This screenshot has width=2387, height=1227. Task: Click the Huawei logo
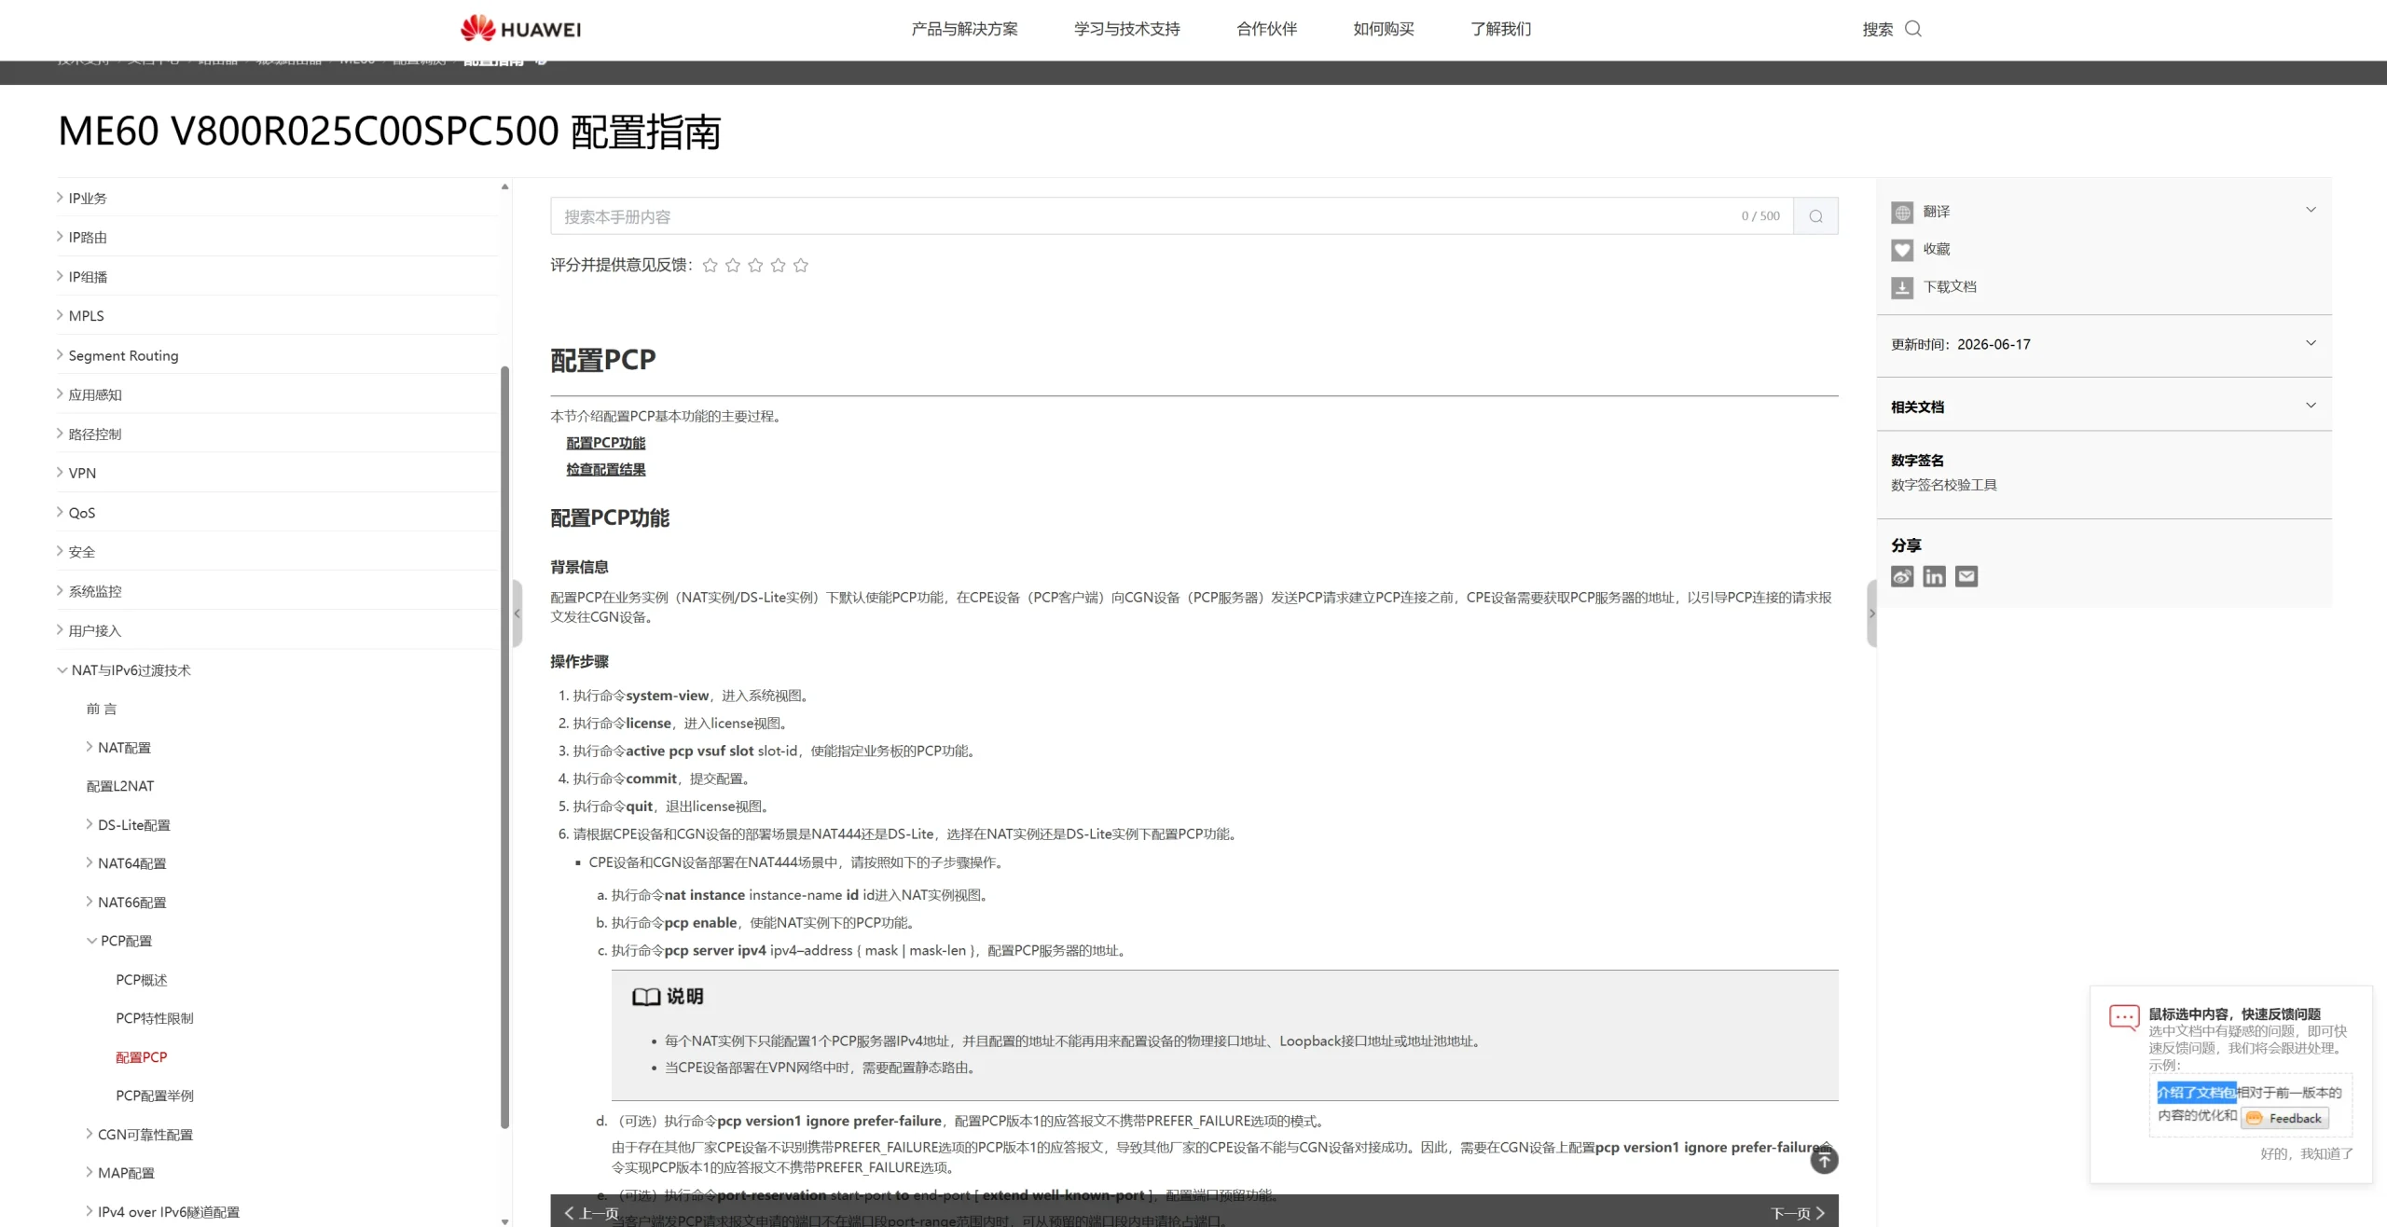point(520,28)
